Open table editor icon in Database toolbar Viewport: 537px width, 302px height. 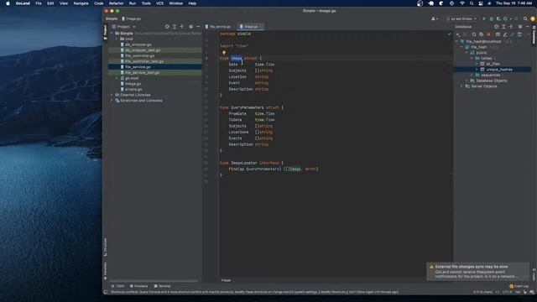[x=498, y=34]
